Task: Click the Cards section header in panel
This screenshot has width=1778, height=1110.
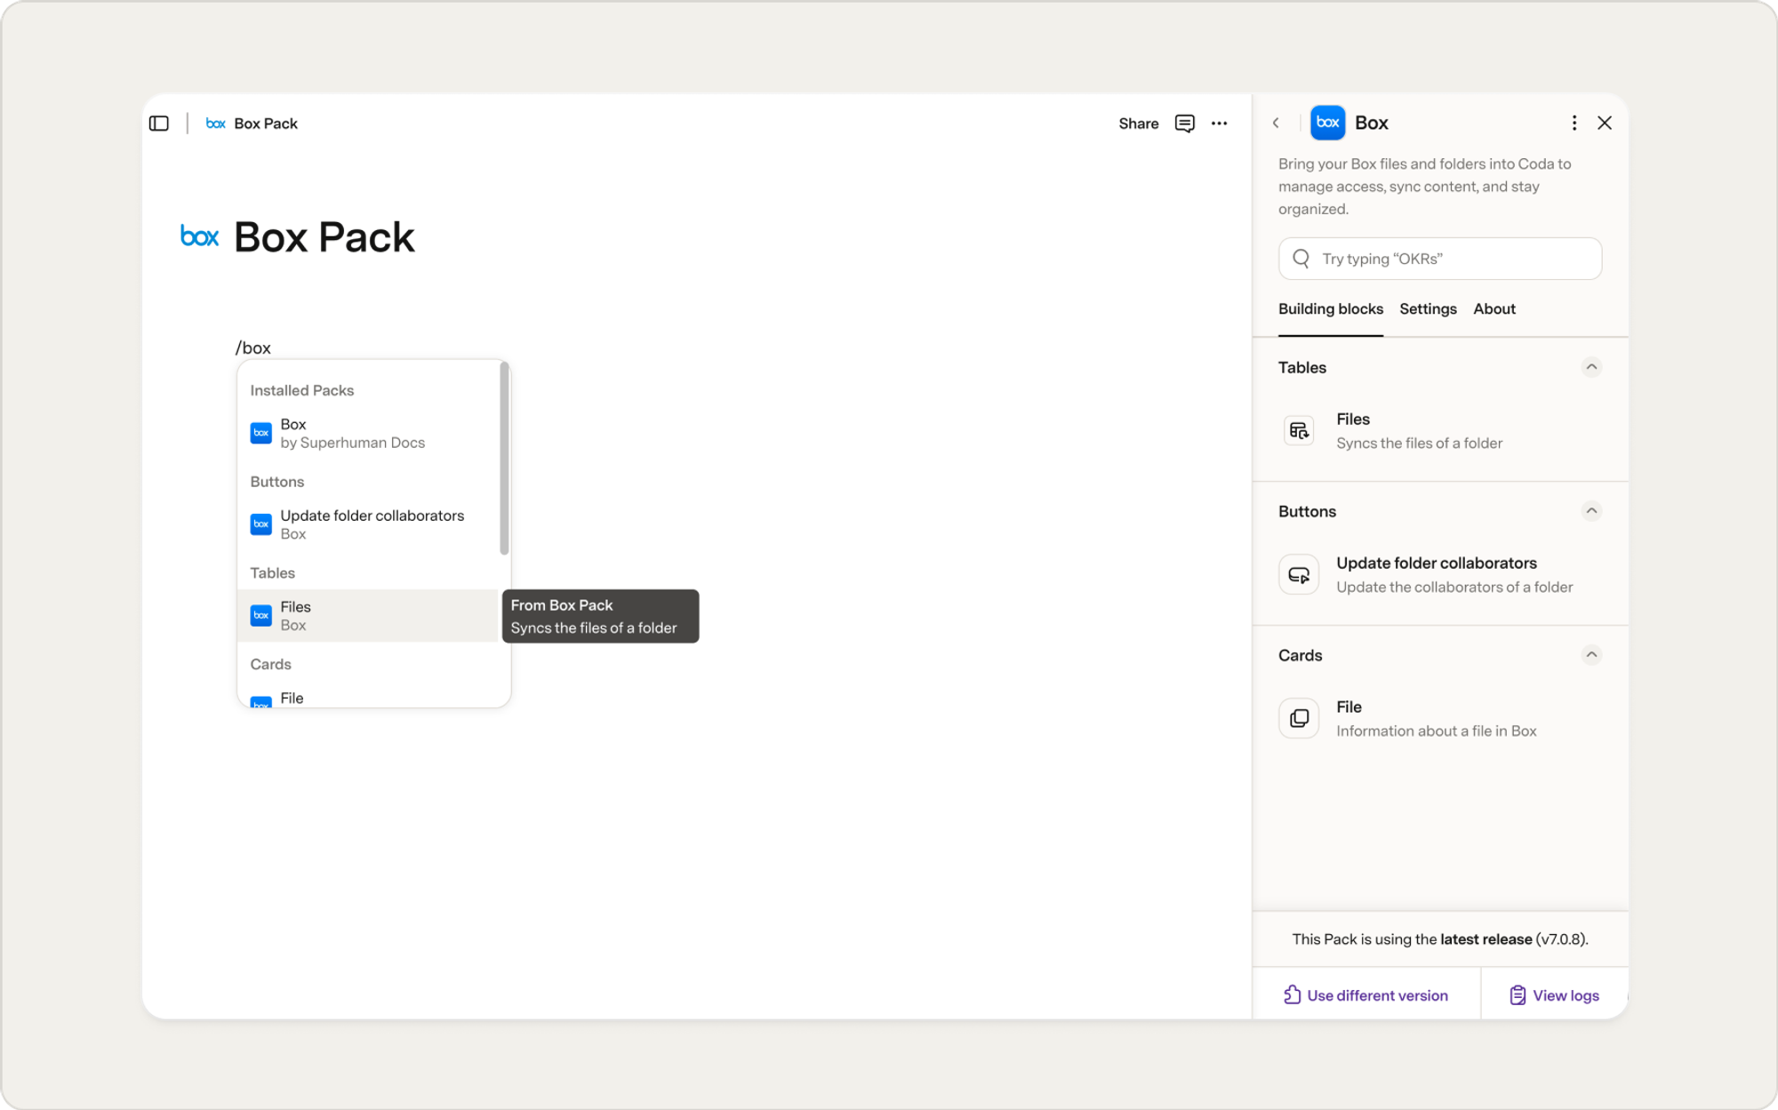Action: (x=1300, y=655)
